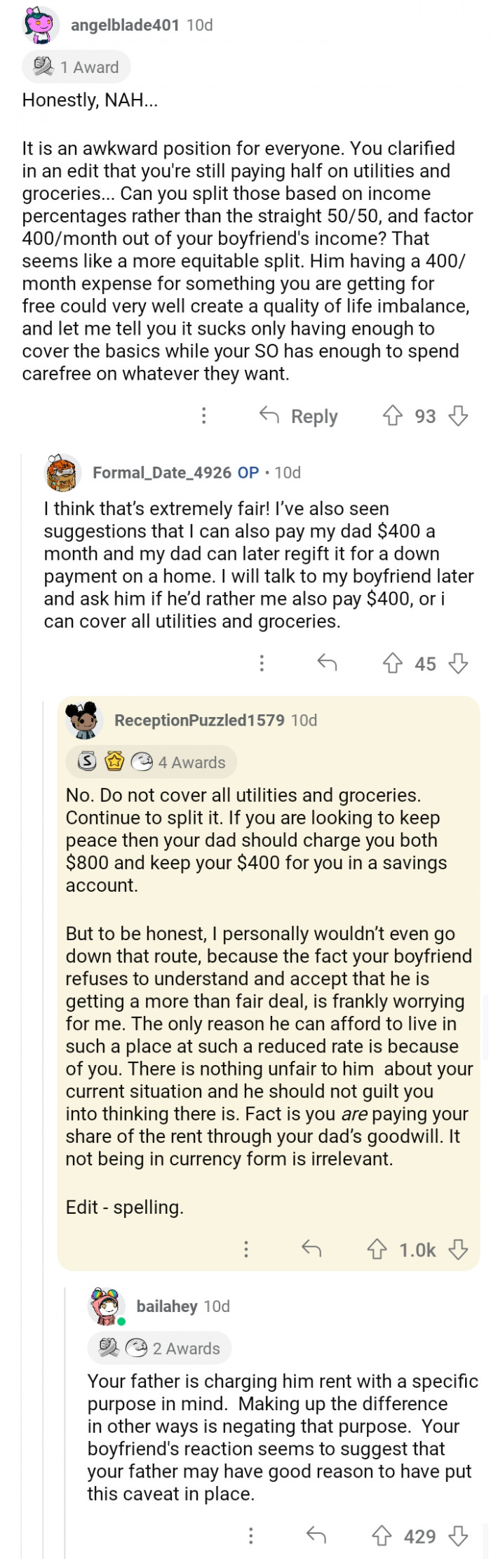The height and width of the screenshot is (1559, 491).
Task: Open three-dot menu on ReceptionPuzzled1579's comment
Action: click(x=245, y=1250)
